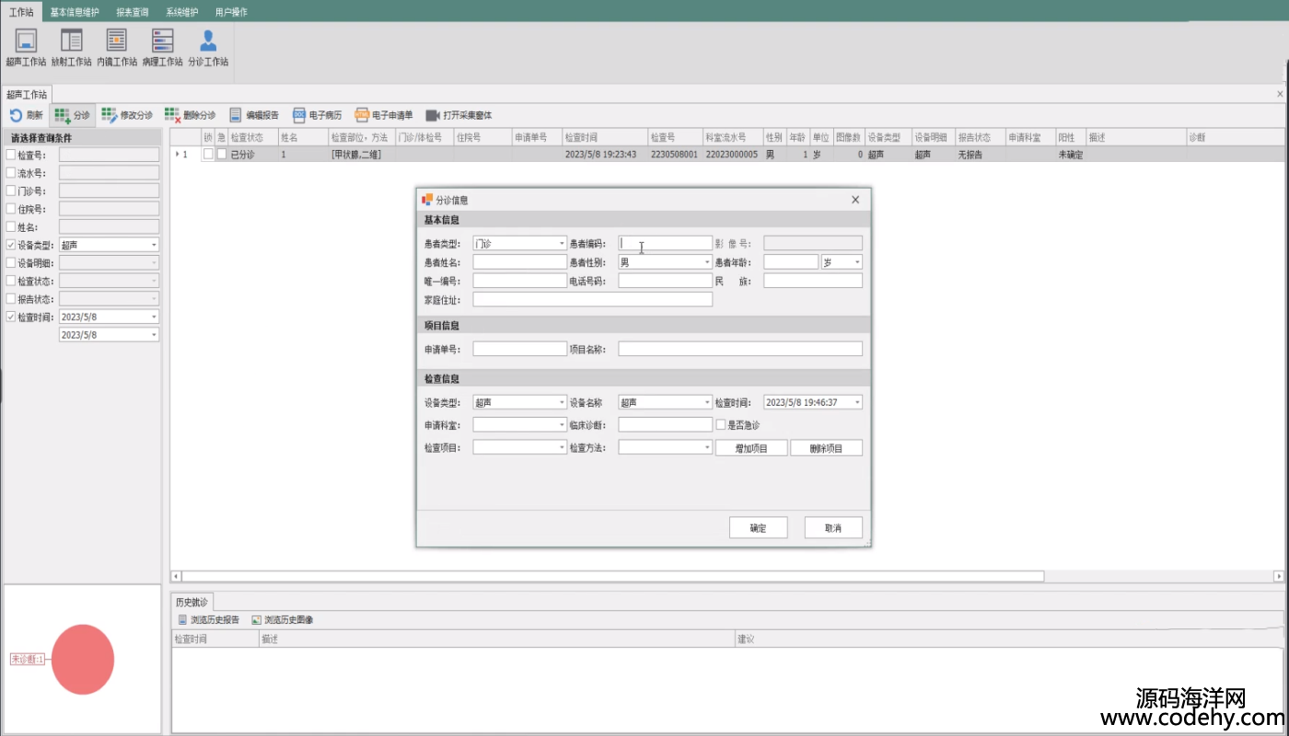Tick the 是否急诊 checkbox in dialog

pyautogui.click(x=721, y=425)
